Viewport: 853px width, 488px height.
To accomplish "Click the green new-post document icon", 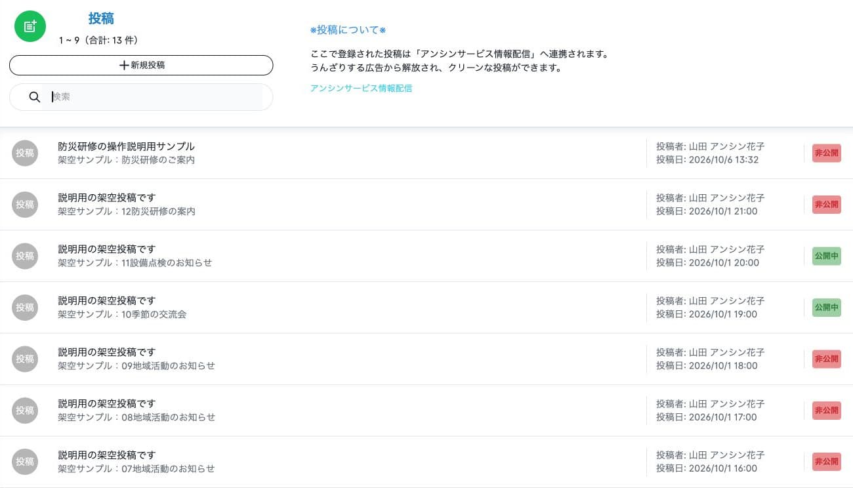I will pos(30,26).
